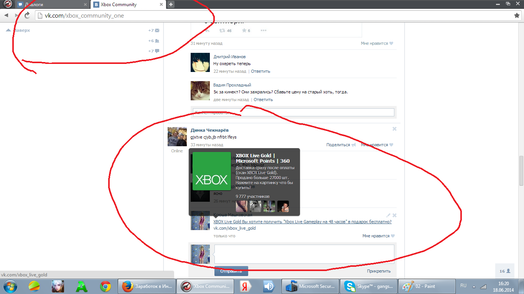Delete Димка Чекмарёв's post with the X icon

[x=394, y=129]
